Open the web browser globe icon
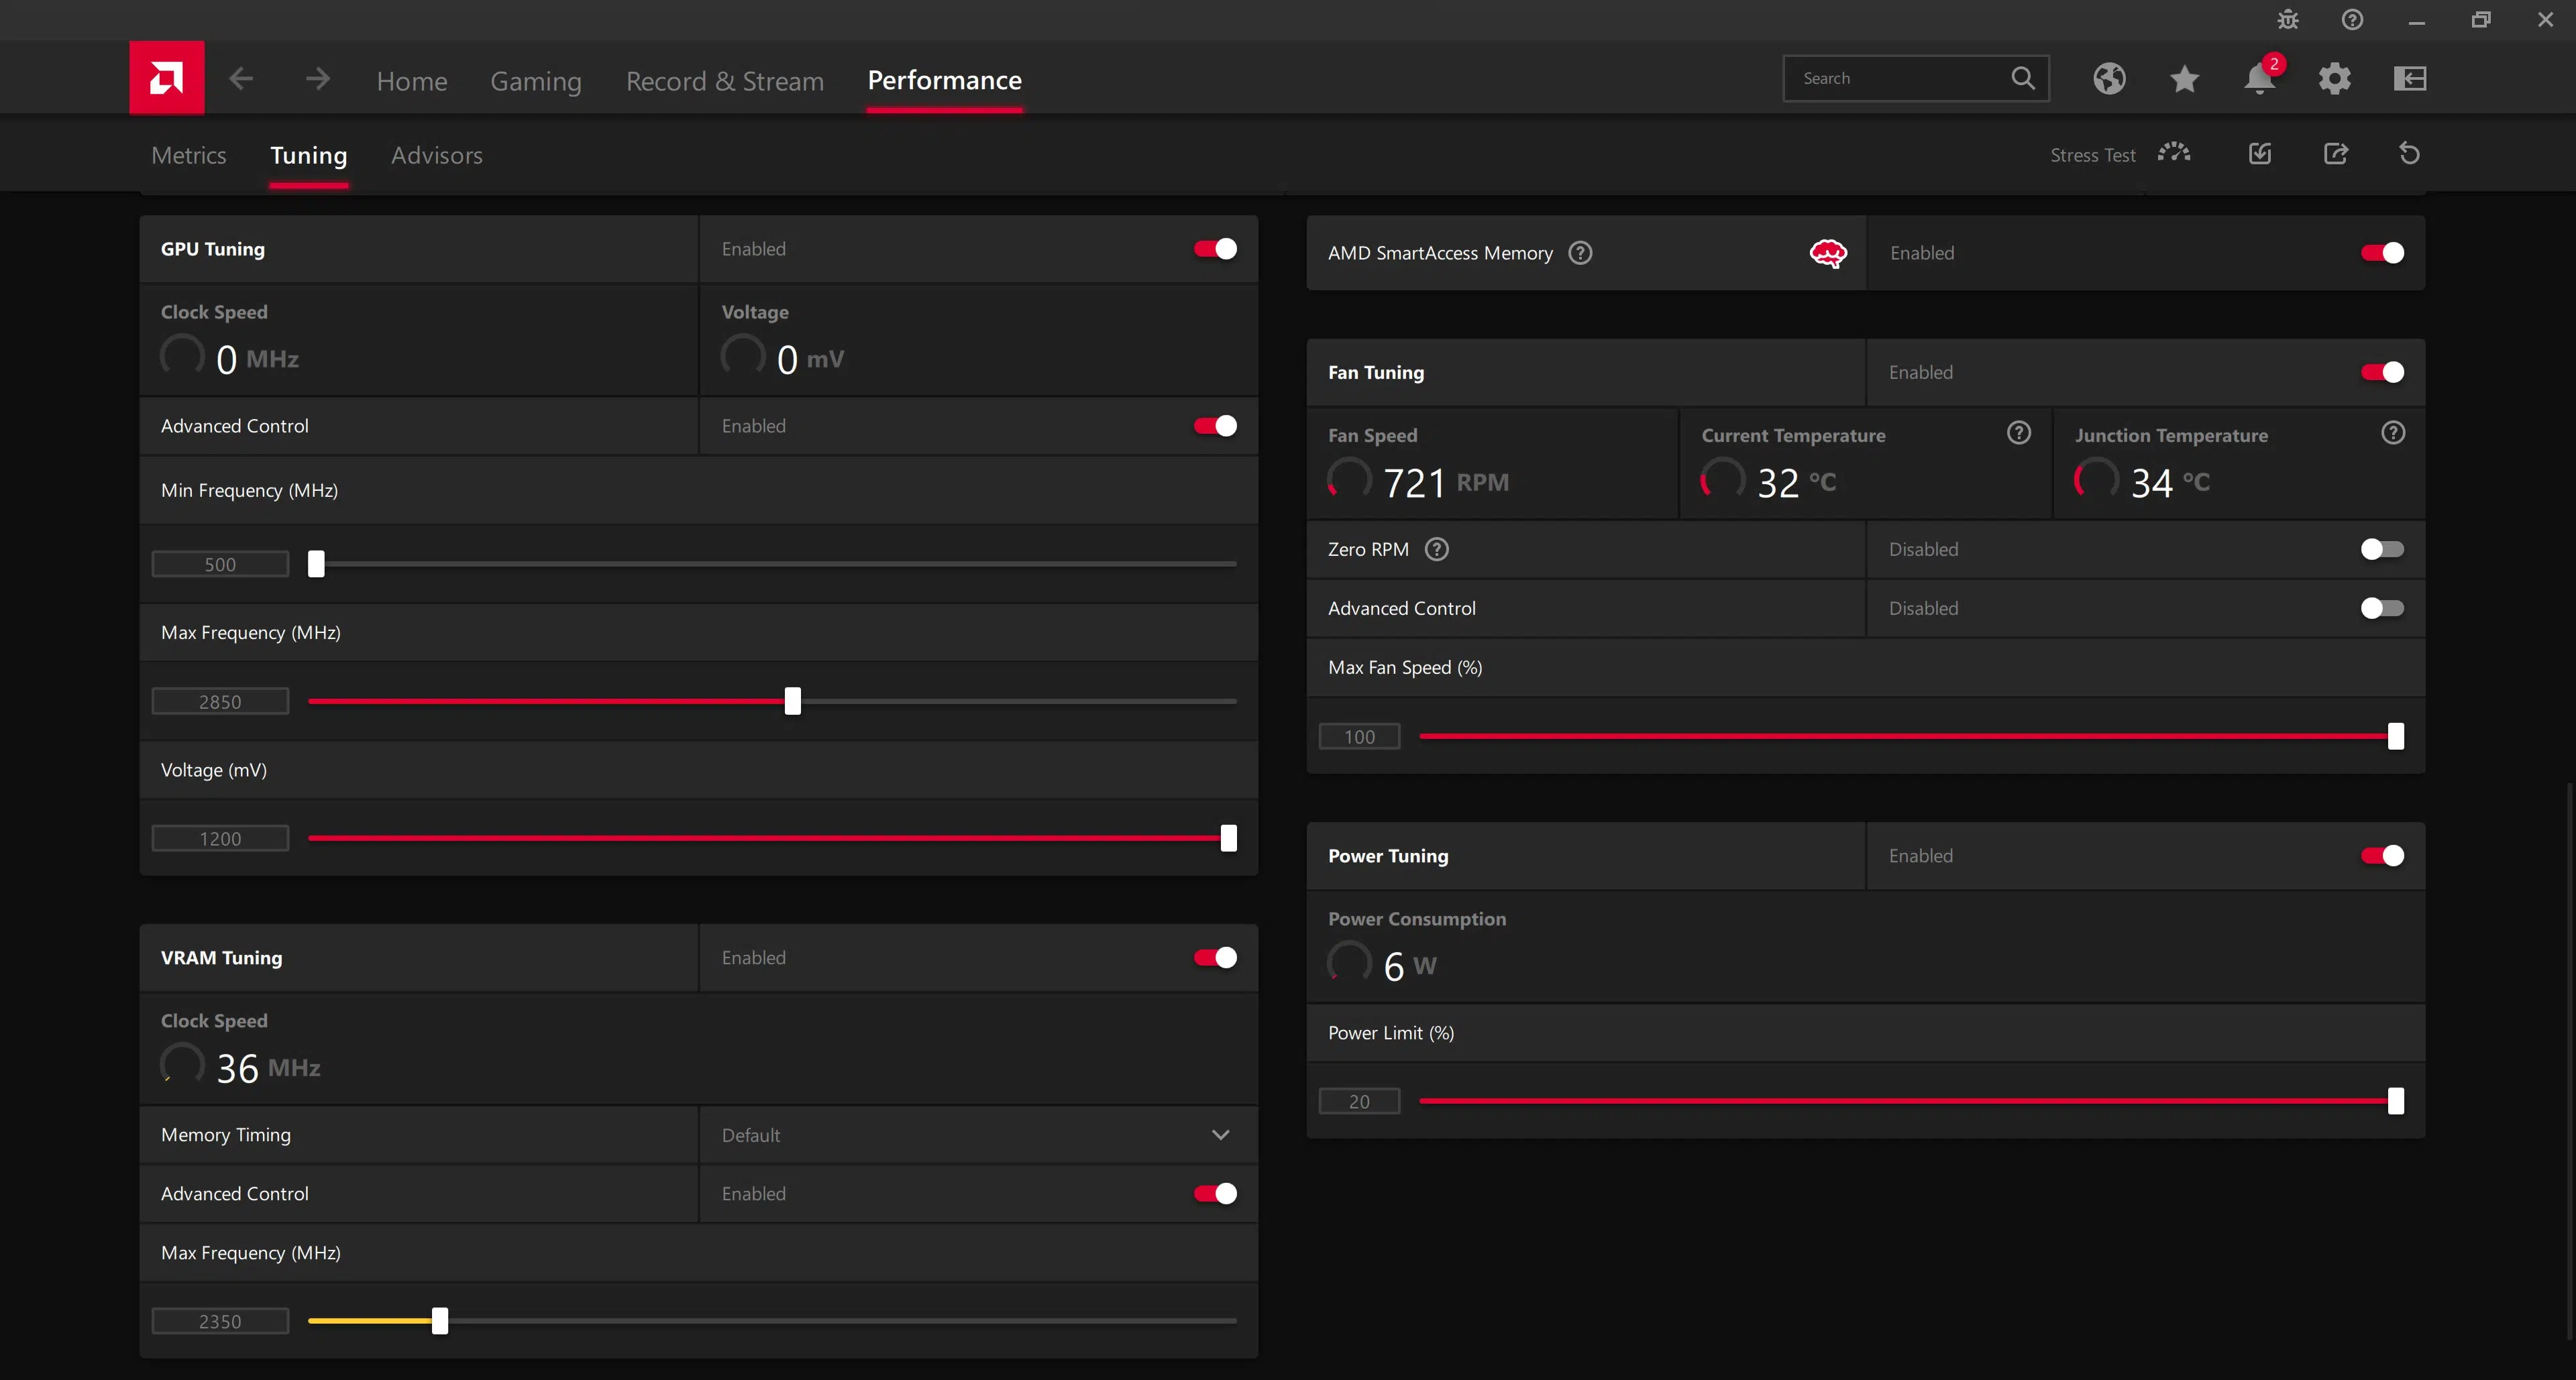The height and width of the screenshot is (1380, 2576). [x=2109, y=78]
